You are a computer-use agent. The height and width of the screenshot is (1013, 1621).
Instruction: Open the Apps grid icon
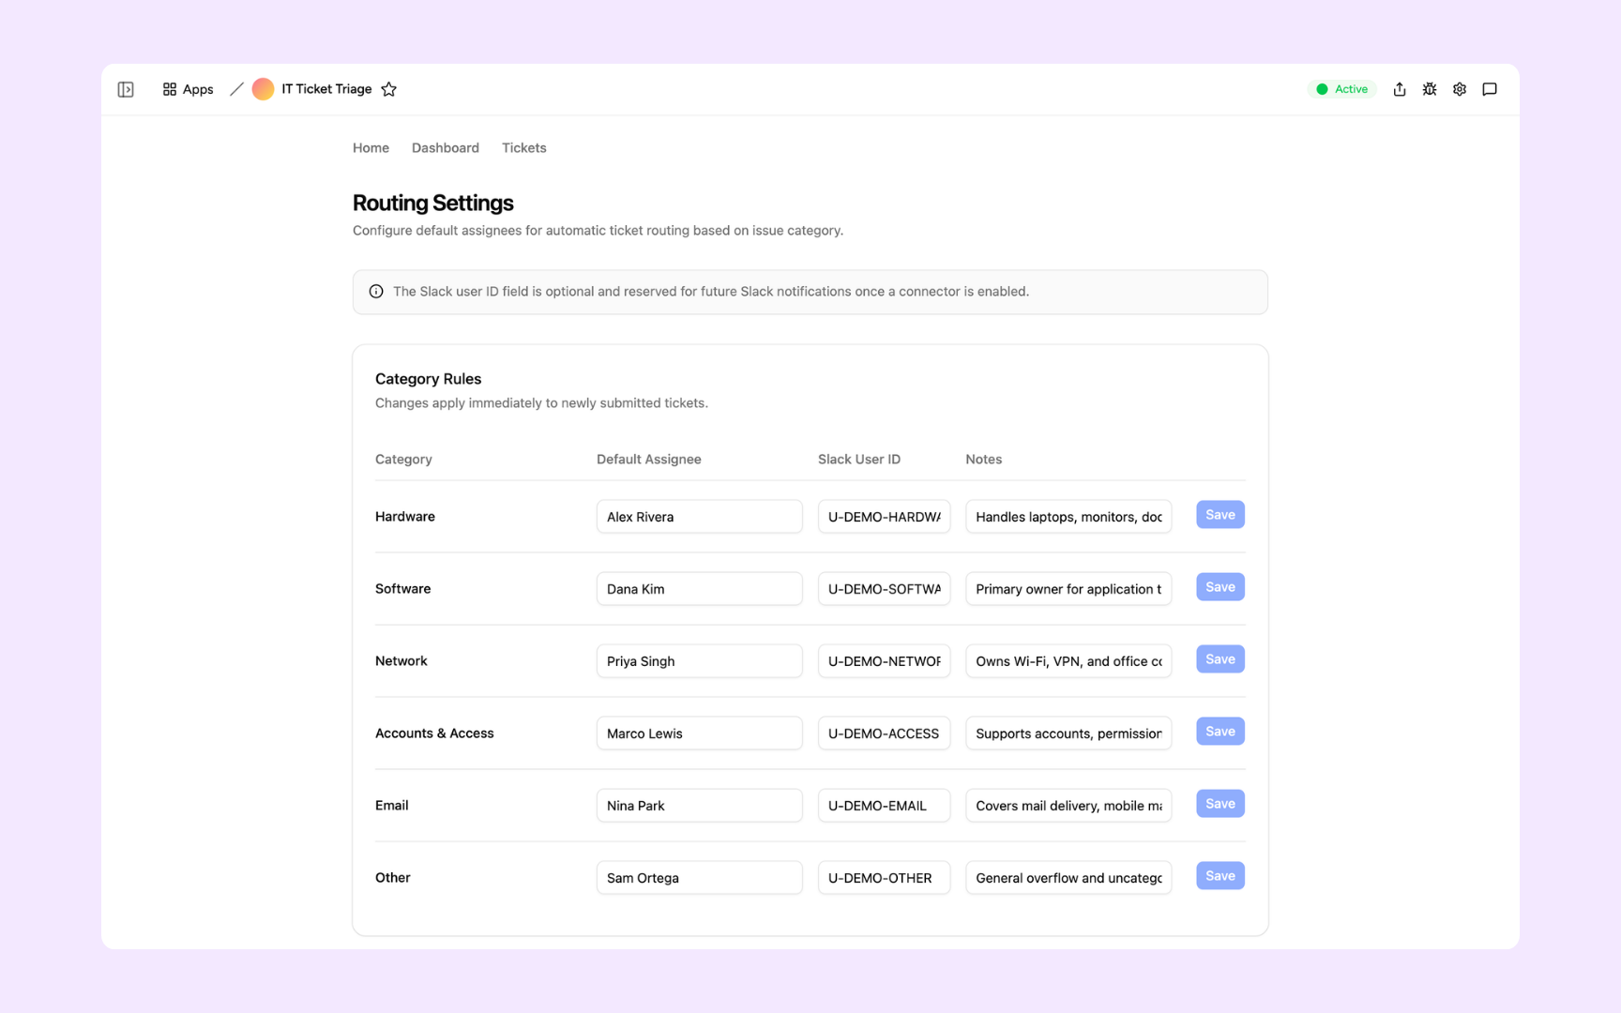(x=170, y=89)
